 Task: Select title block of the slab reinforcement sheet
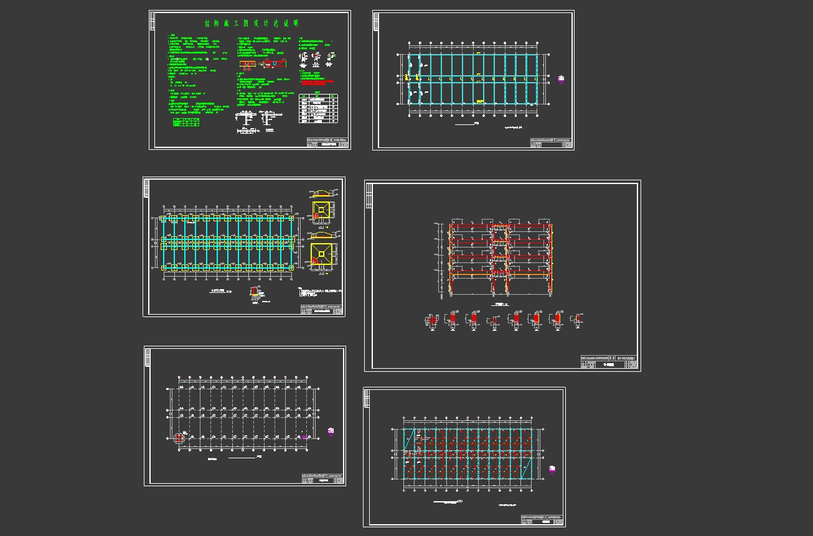coord(543,519)
